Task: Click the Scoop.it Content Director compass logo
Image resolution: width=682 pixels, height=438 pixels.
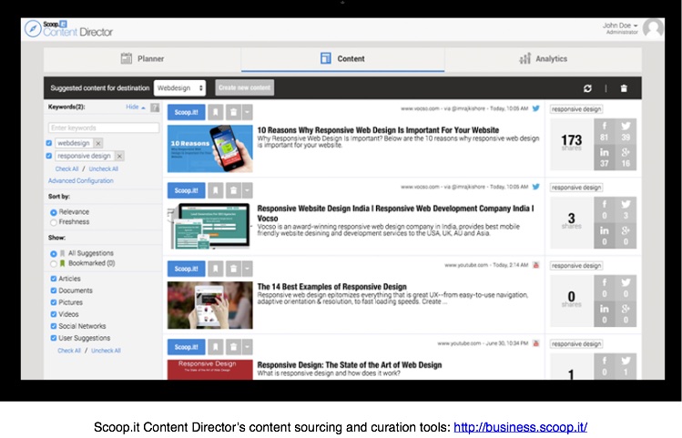Action: point(33,29)
